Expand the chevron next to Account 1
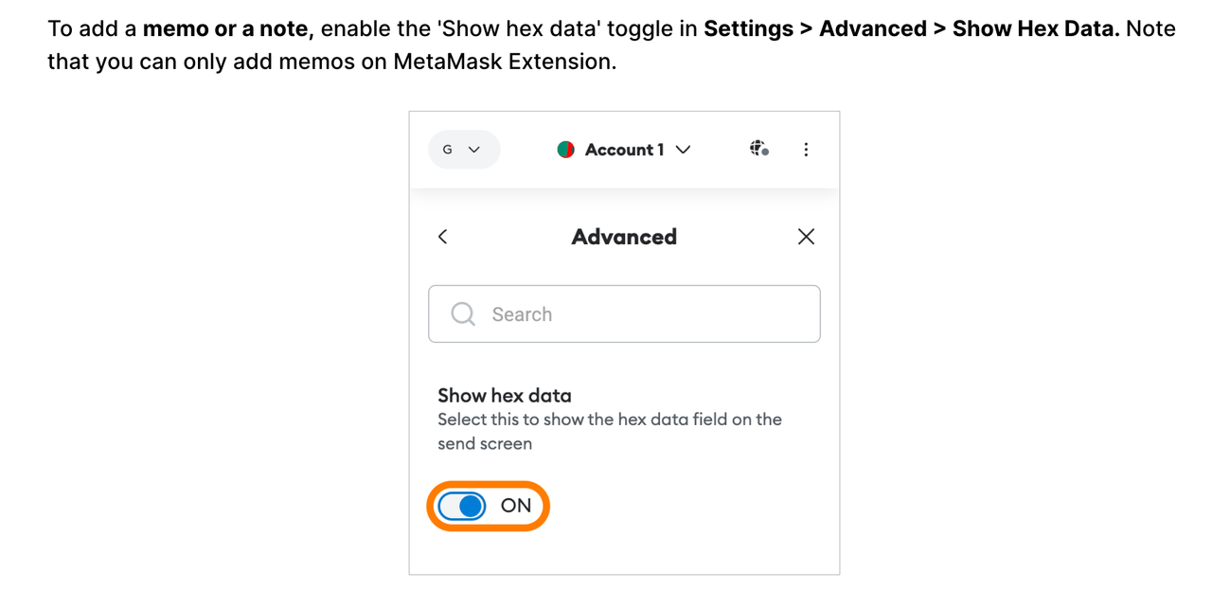This screenshot has height=590, width=1212. pos(684,150)
